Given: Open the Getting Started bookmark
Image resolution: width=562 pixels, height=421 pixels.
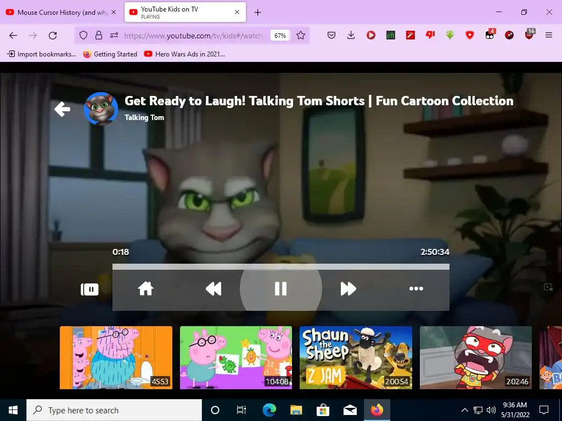Looking at the screenshot, I should [110, 54].
